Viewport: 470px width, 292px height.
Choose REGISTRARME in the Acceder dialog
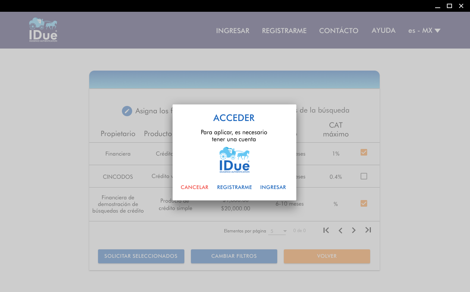234,187
